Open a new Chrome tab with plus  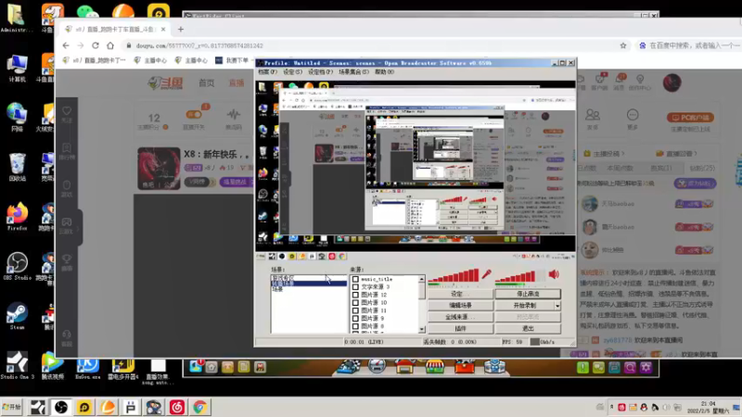pyautogui.click(x=180, y=30)
